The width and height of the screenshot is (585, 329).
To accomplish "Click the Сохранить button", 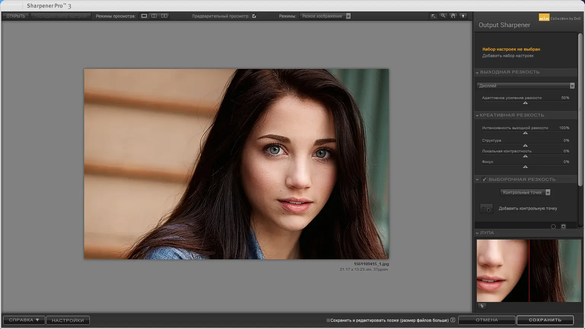I will 545,320.
